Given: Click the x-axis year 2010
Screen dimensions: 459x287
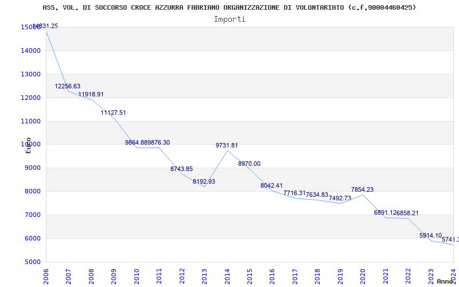Looking at the screenshot, I should pos(137,276).
